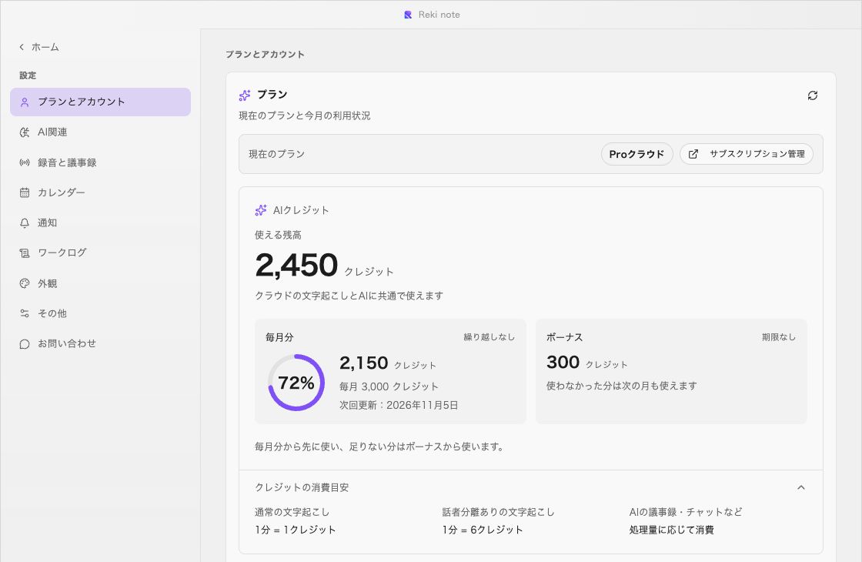Open 録音と議事録 settings
The height and width of the screenshot is (562, 862).
click(100, 162)
